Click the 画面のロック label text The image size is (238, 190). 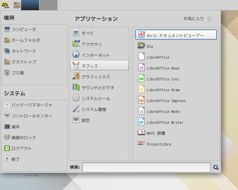pyautogui.click(x=24, y=137)
